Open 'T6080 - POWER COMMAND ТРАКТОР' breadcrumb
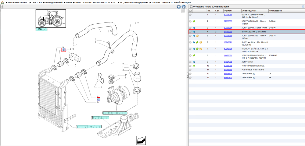The width and height of the screenshot is (305, 146). 96,3
